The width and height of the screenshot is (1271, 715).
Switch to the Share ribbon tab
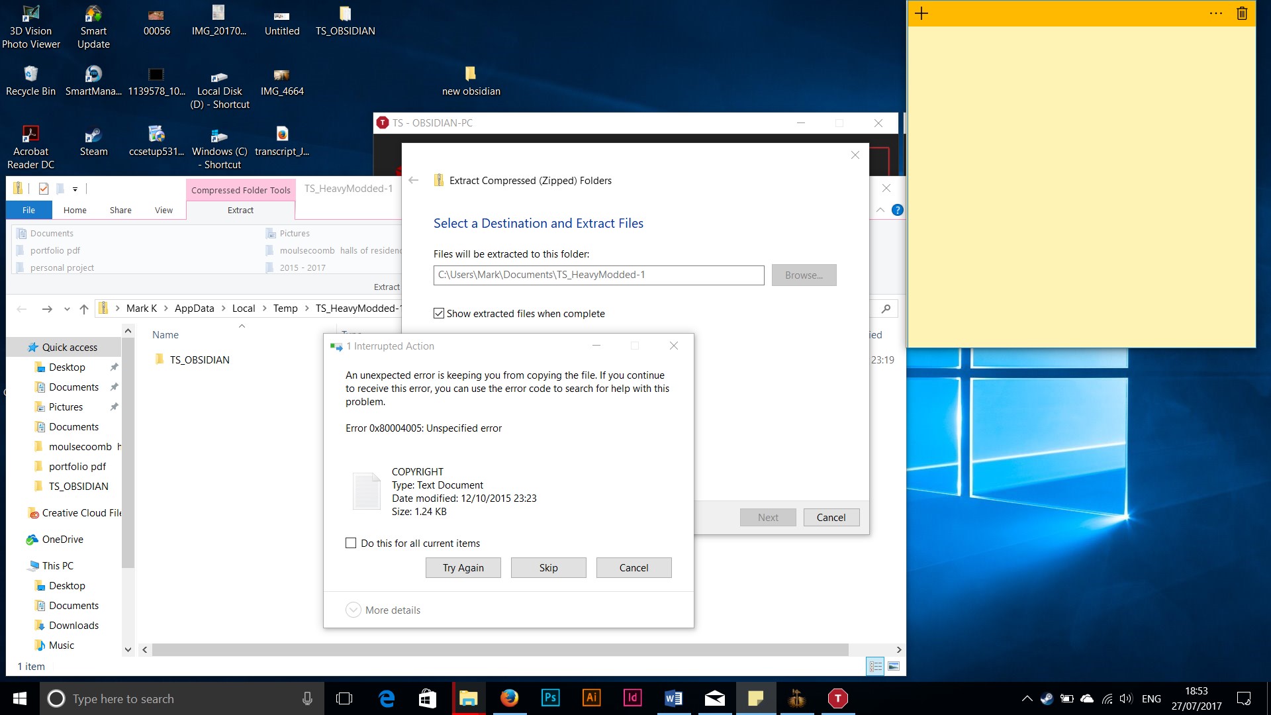(120, 210)
